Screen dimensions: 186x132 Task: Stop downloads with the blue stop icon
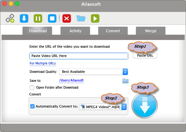[x=52, y=18]
